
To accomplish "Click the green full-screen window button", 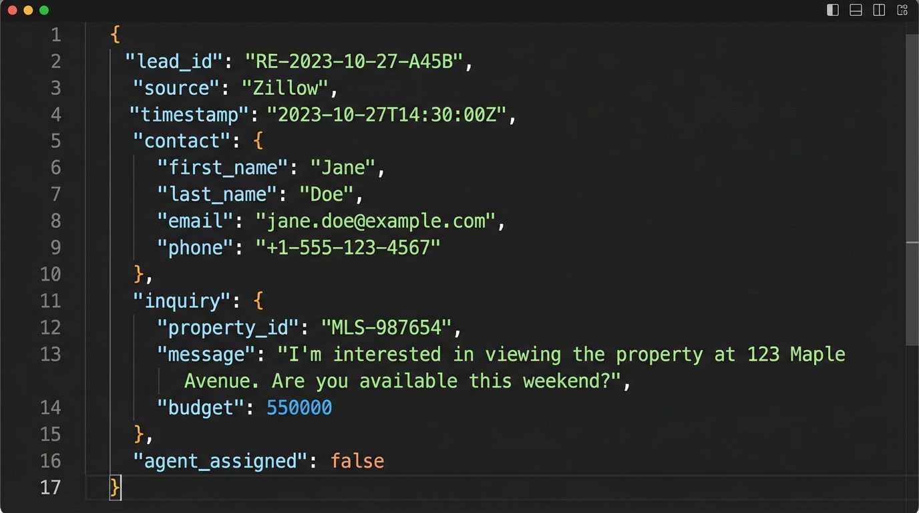I will click(x=44, y=10).
